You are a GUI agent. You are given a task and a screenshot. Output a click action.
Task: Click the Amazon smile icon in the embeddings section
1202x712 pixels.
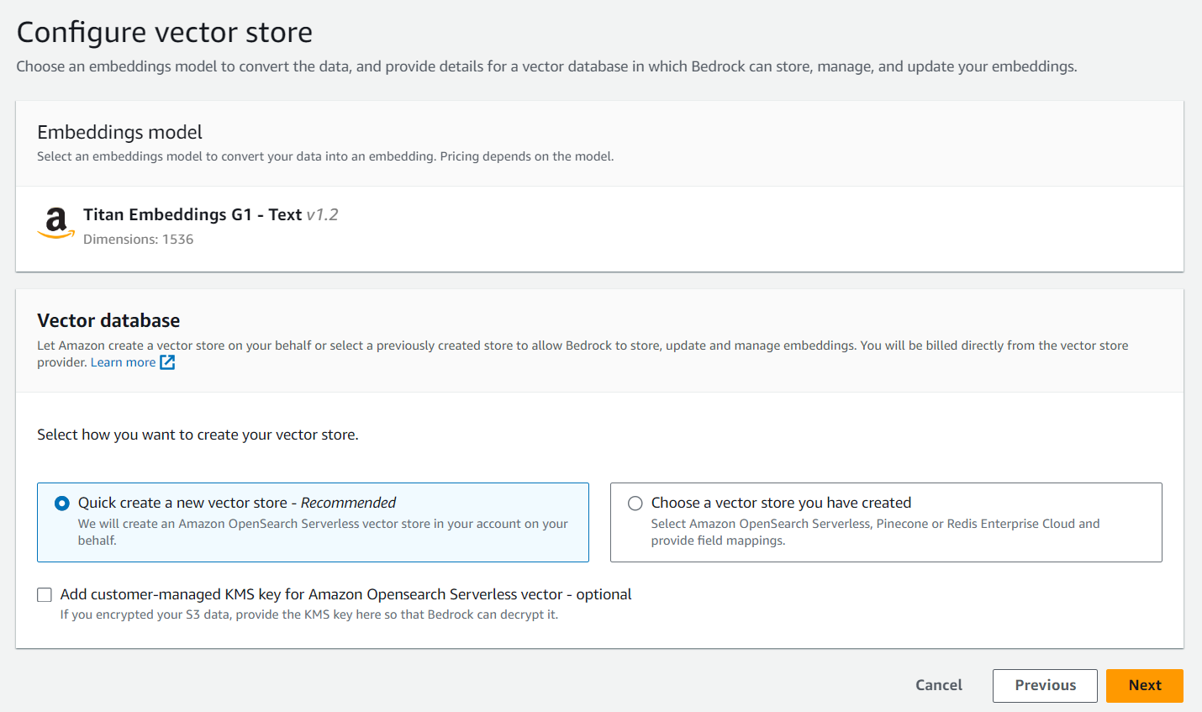tap(55, 224)
